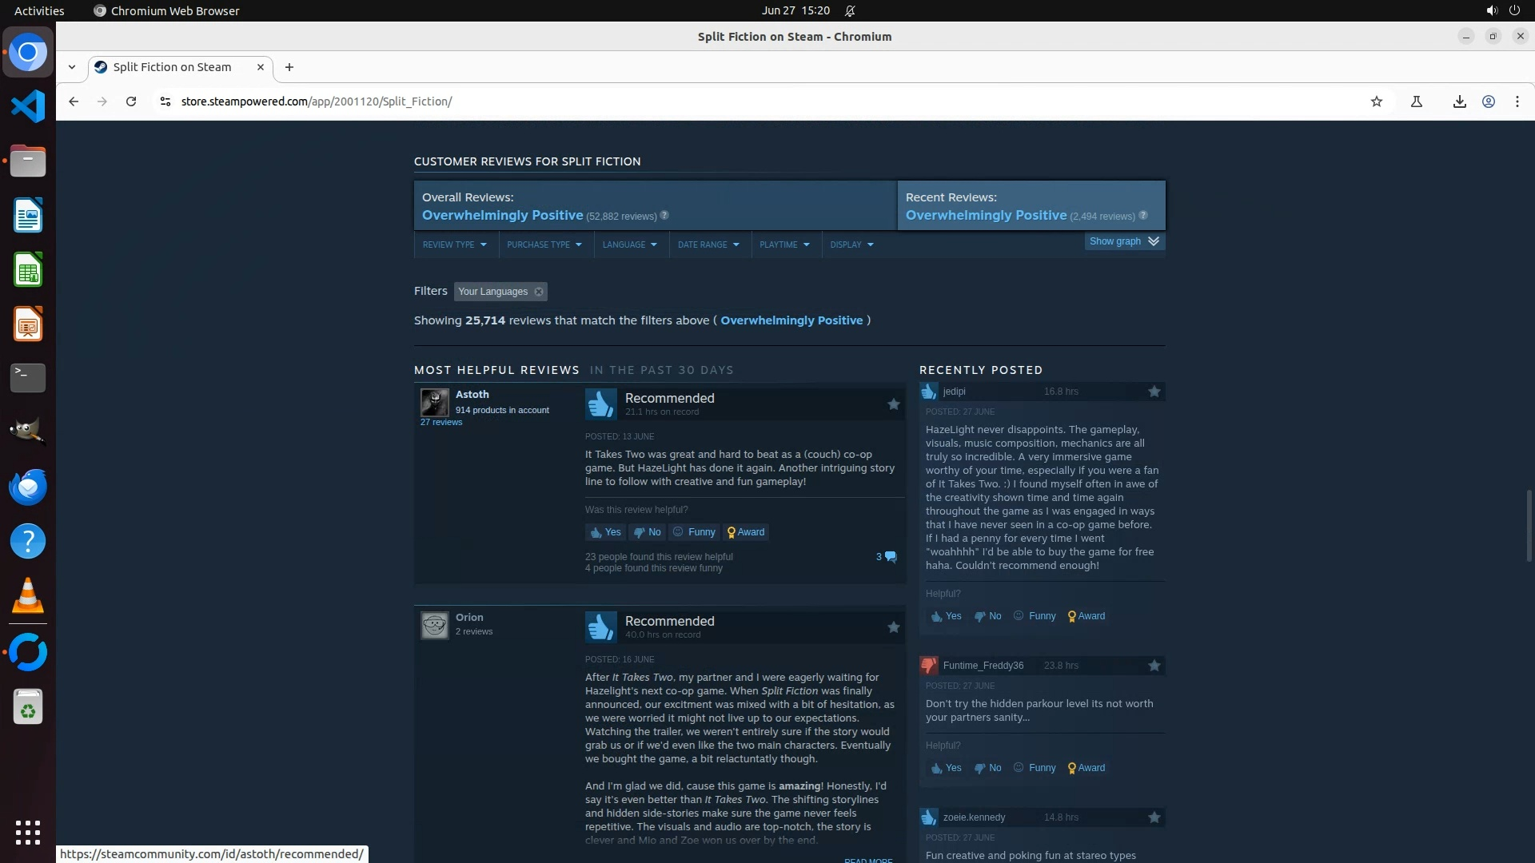
Task: Click the star icon on Orion's review
Action: 894,627
